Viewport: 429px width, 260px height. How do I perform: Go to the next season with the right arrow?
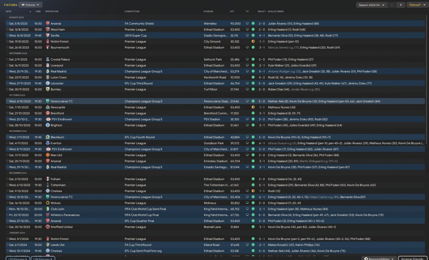pos(401,5)
